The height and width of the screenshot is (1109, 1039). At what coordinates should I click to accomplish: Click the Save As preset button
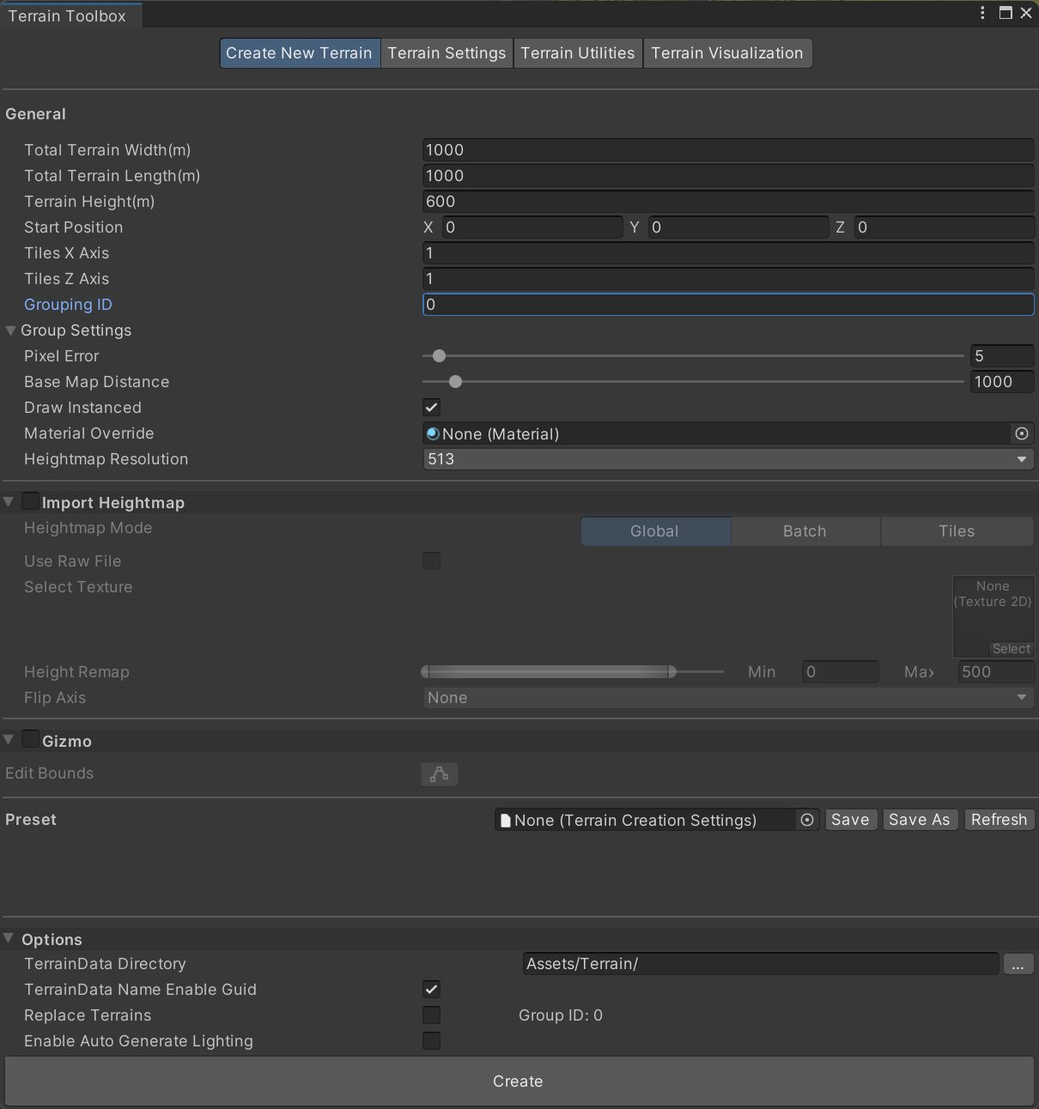[919, 820]
